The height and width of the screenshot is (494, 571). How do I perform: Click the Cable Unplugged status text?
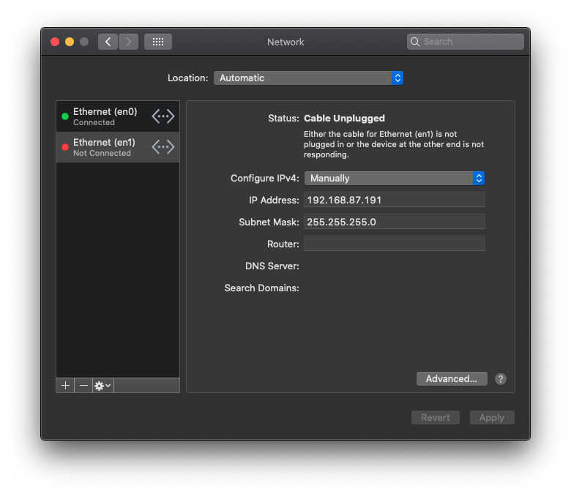(345, 119)
